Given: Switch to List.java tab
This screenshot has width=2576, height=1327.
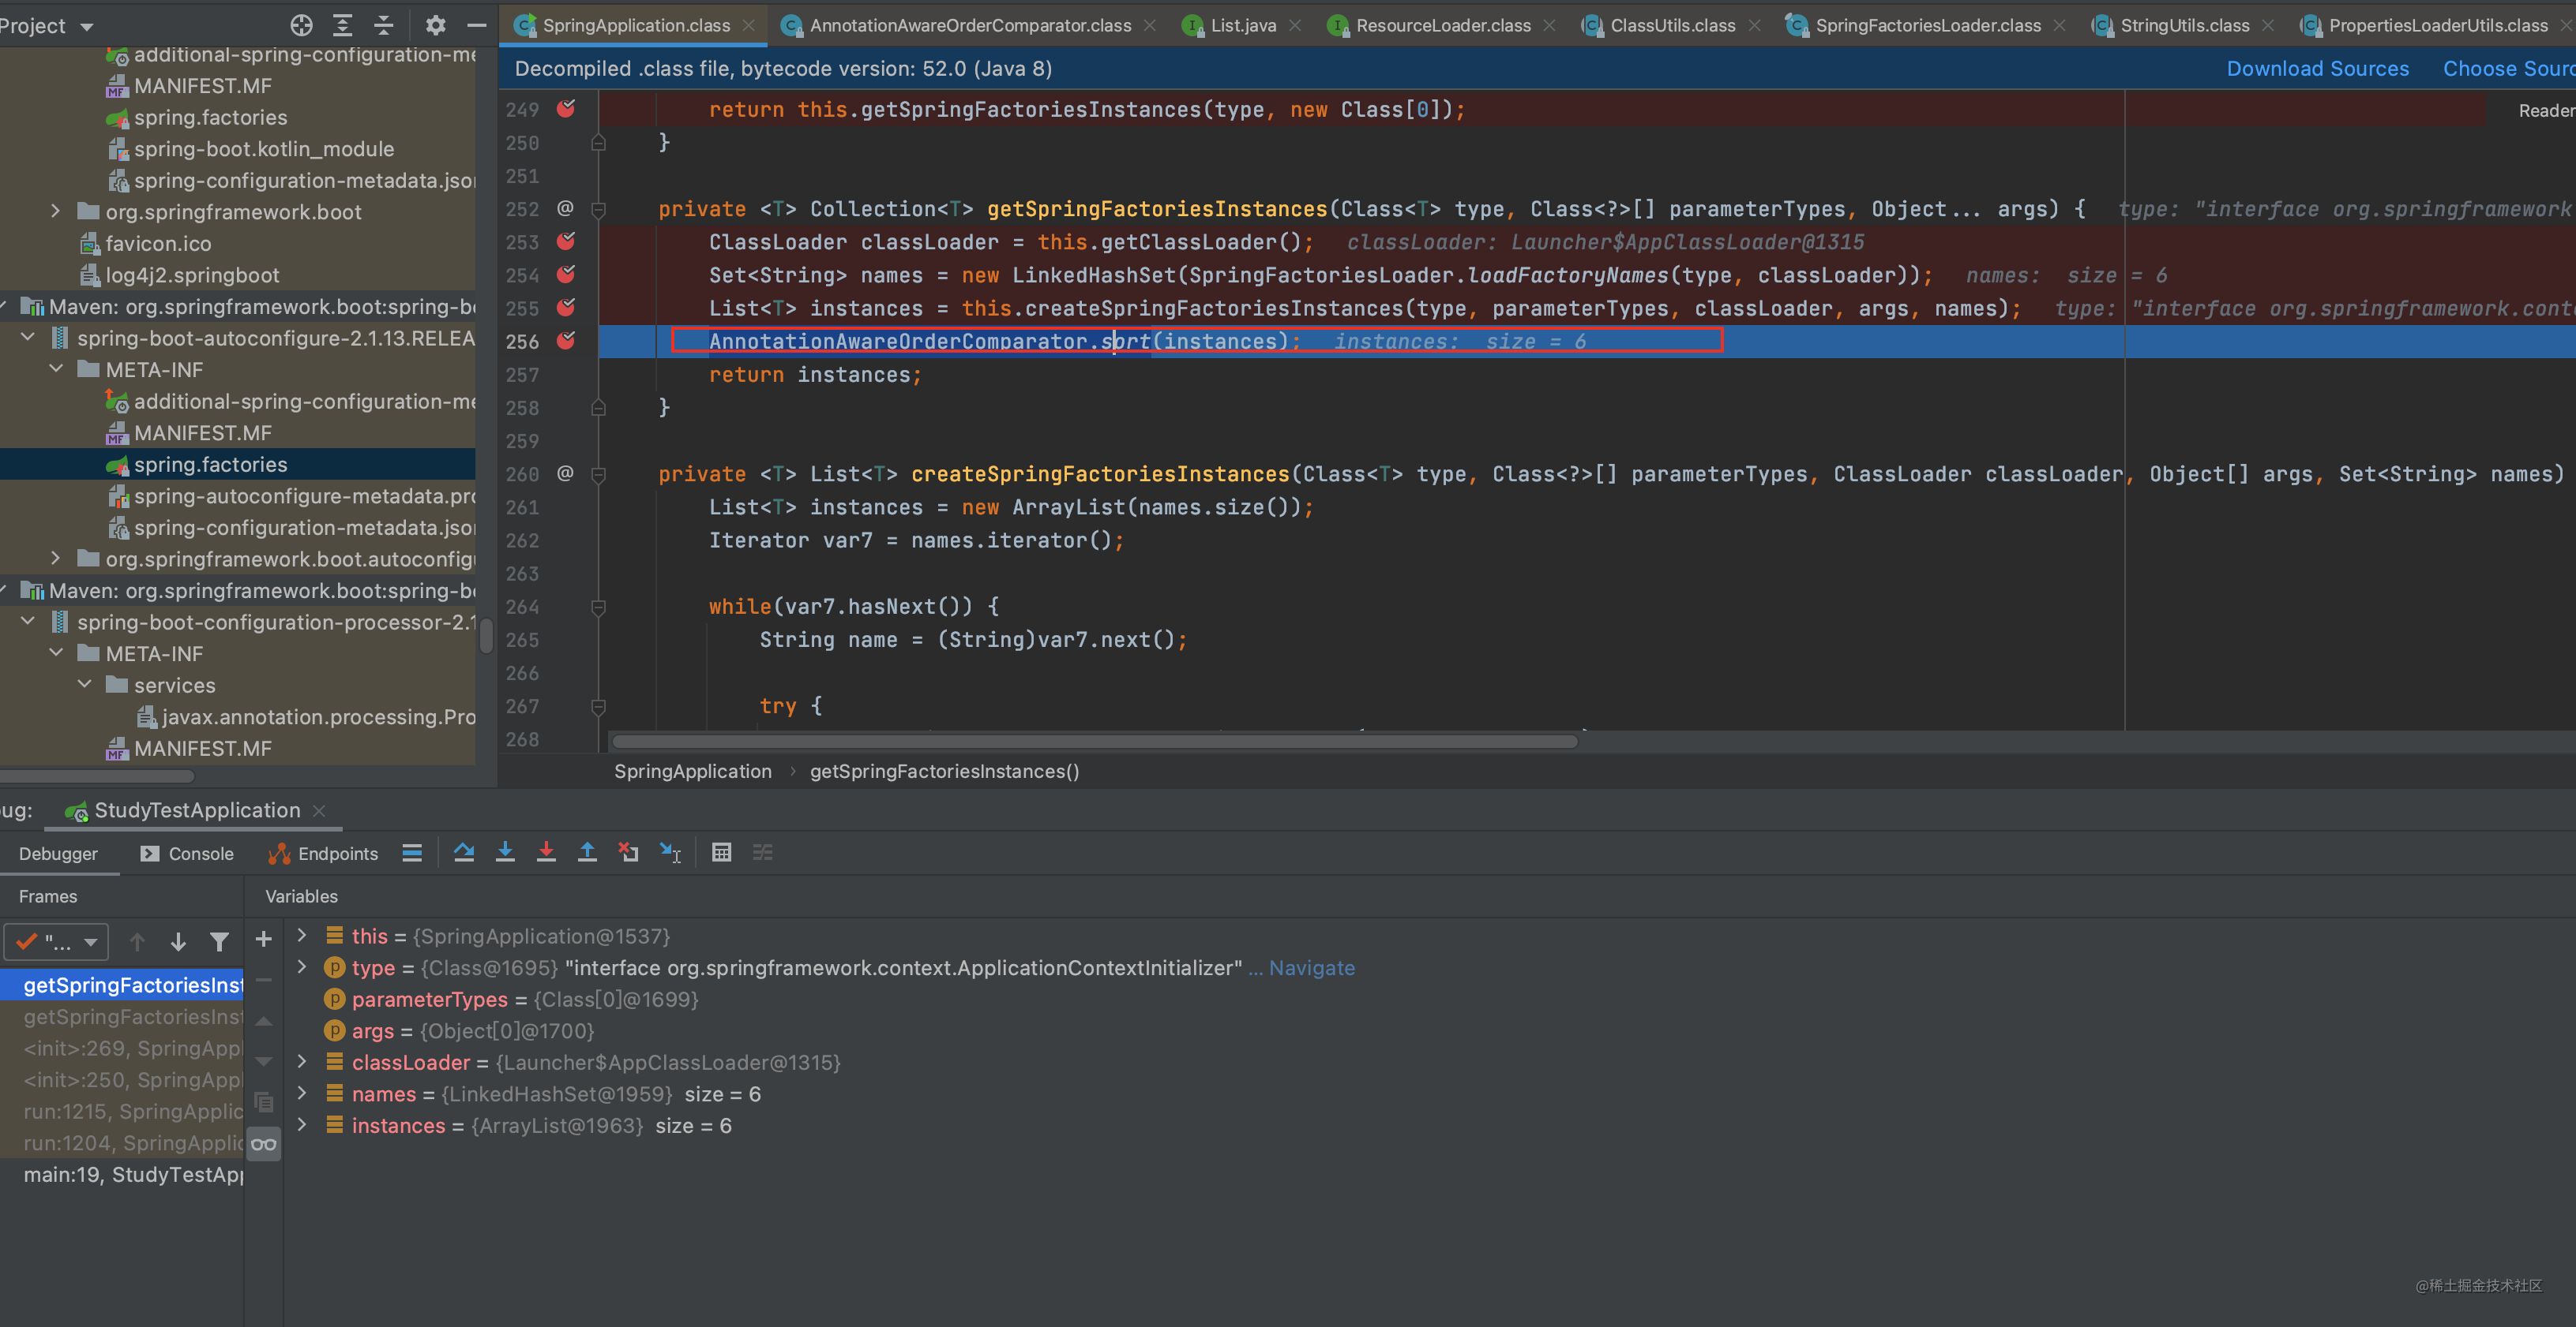Looking at the screenshot, I should tap(1243, 25).
